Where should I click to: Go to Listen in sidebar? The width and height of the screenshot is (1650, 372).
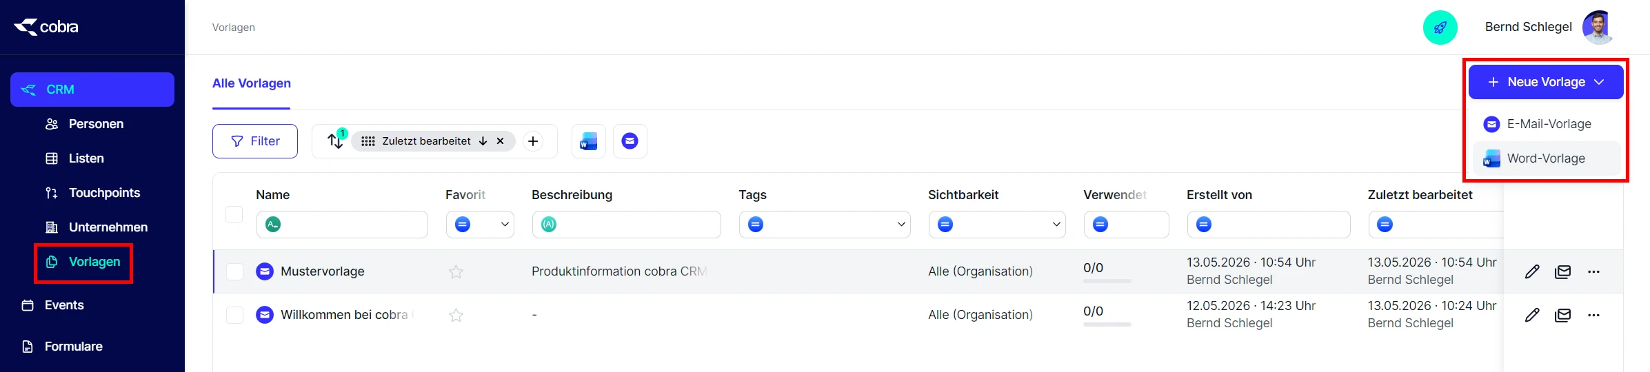pyautogui.click(x=86, y=158)
